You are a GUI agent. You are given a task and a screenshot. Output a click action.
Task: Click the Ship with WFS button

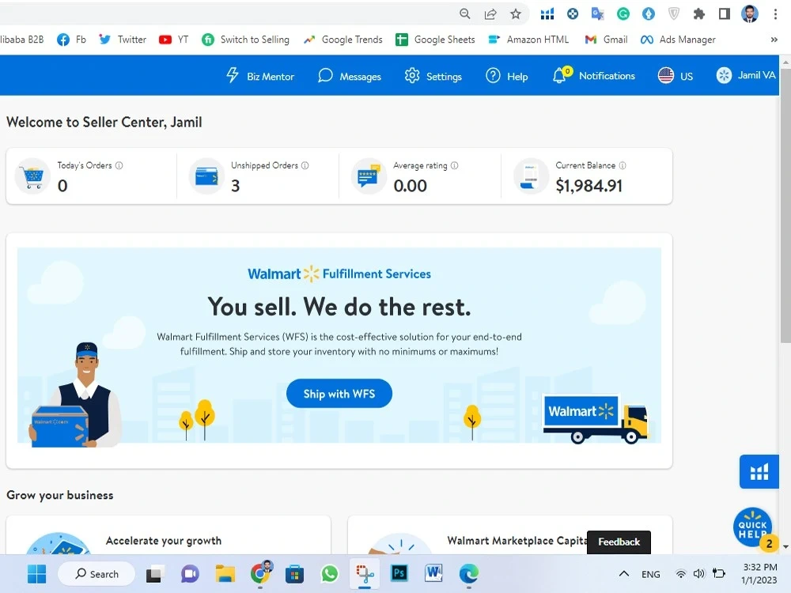339,394
